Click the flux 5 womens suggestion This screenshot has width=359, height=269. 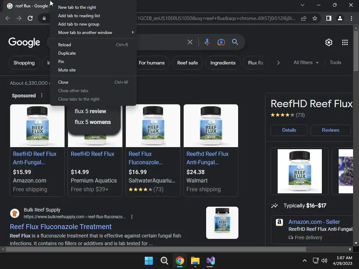tap(93, 122)
